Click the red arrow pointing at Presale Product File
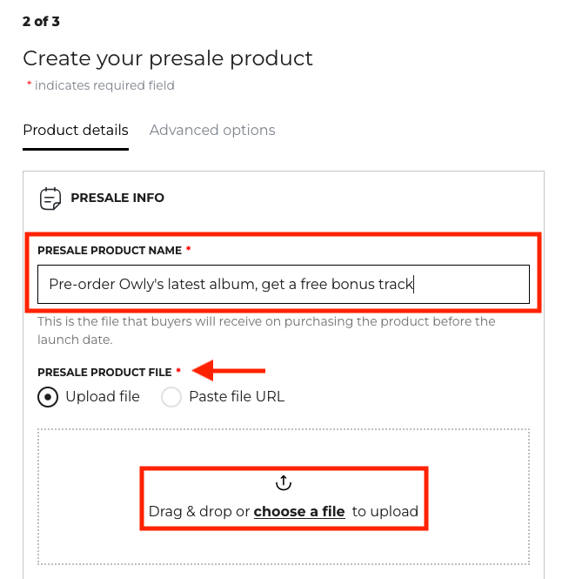This screenshot has width=562, height=579. [229, 372]
